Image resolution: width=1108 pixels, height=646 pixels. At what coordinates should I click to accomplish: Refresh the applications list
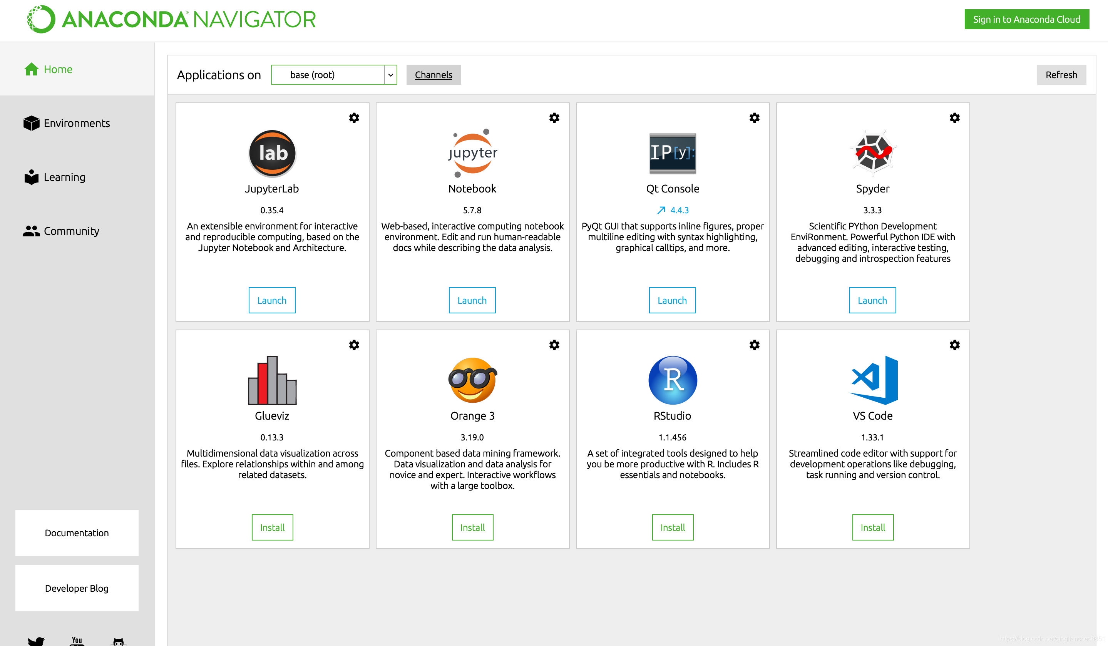[1061, 75]
